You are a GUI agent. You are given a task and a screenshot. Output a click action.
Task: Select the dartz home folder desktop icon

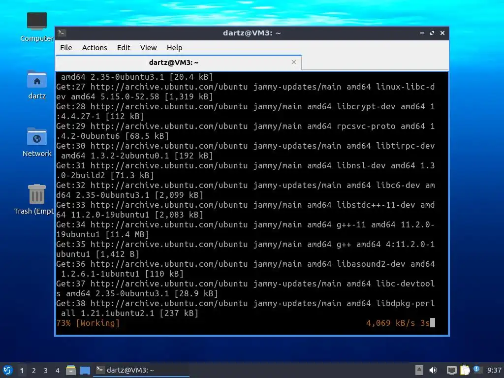pyautogui.click(x=37, y=85)
